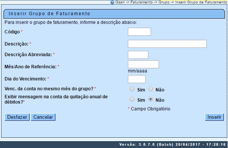
Task: Submit the form with the Inserir button
Action: [214, 117]
